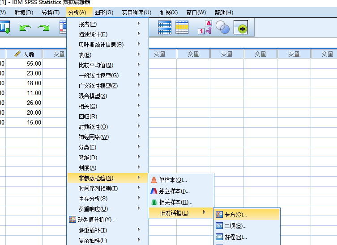This screenshot has width=337, height=245.
Task: Click the orange curve icon beside 单样本(O)
Action: coord(154,180)
